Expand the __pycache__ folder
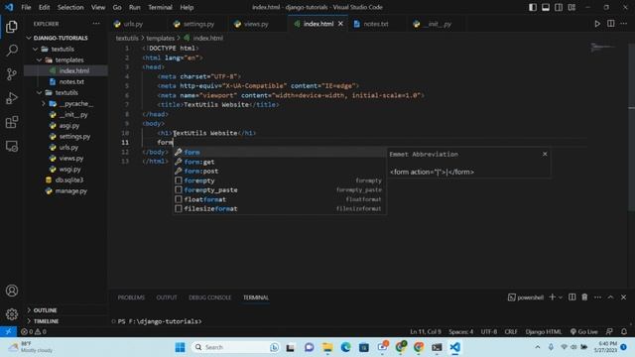This screenshot has height=357, width=635. pyautogui.click(x=75, y=103)
